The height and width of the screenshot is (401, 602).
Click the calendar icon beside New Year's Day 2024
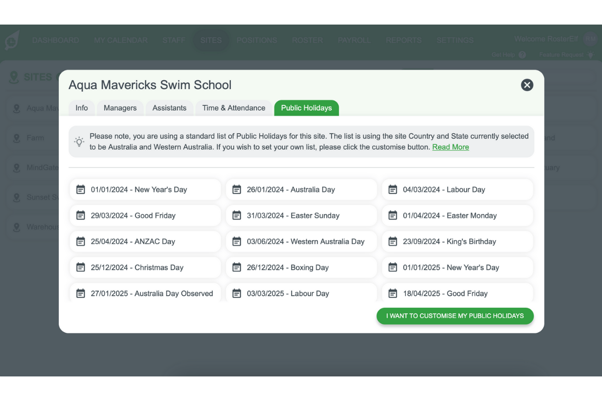[x=81, y=189]
